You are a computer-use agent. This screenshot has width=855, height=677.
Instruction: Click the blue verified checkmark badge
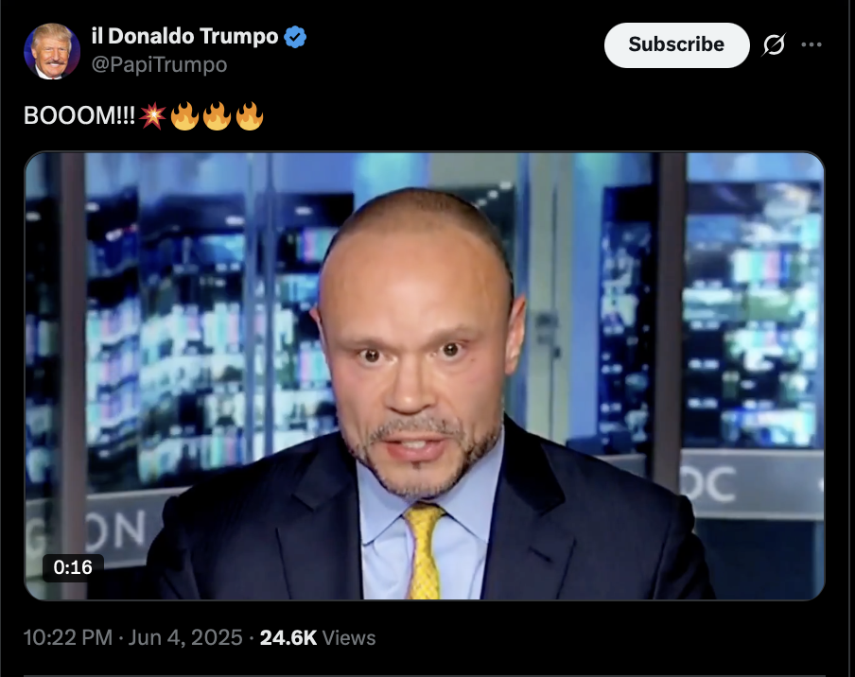tap(295, 37)
